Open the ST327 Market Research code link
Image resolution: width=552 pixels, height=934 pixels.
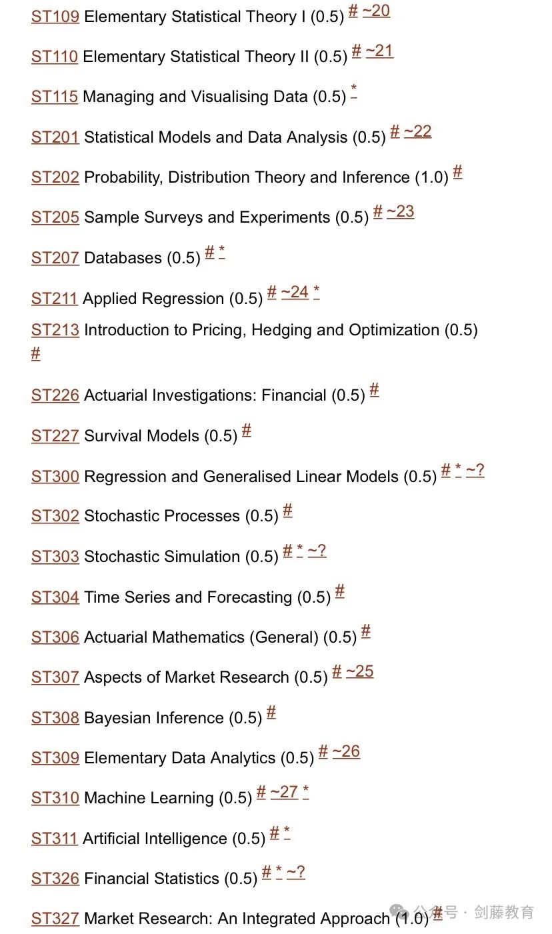click(x=55, y=919)
